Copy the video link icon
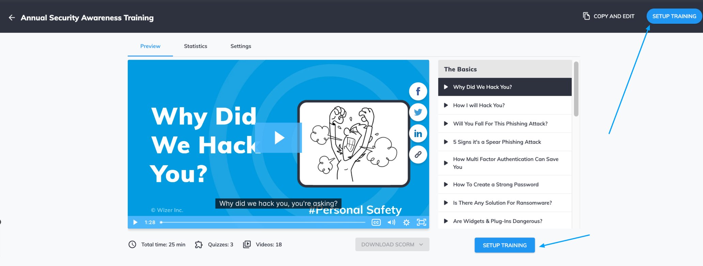 coord(418,155)
